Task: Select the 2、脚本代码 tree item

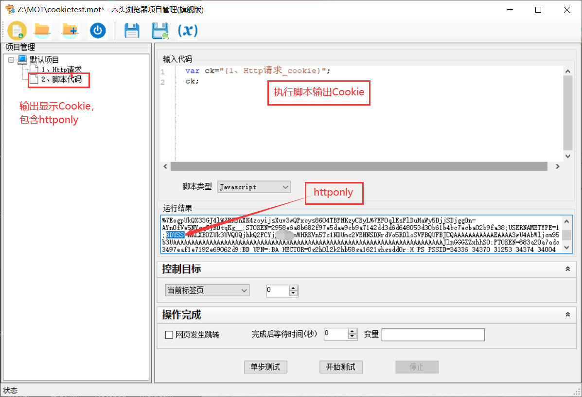Action: click(58, 79)
